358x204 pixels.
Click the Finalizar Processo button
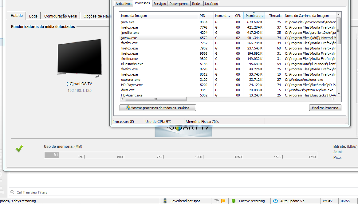click(x=325, y=108)
